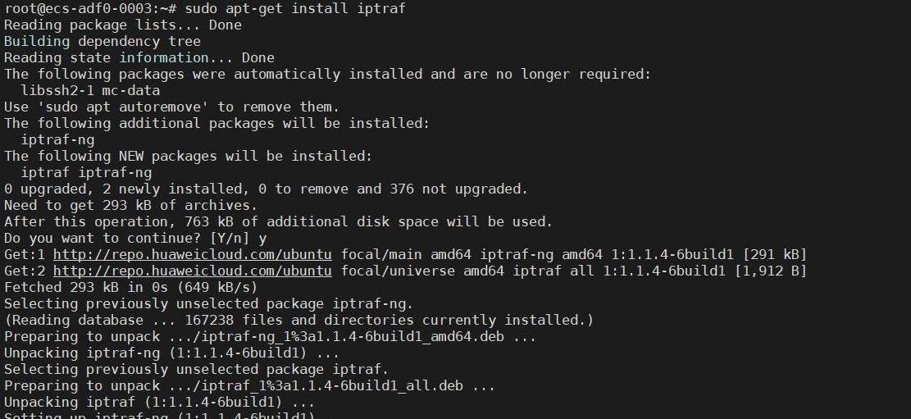Click the '376 not upgraded' summary text

click(456, 189)
